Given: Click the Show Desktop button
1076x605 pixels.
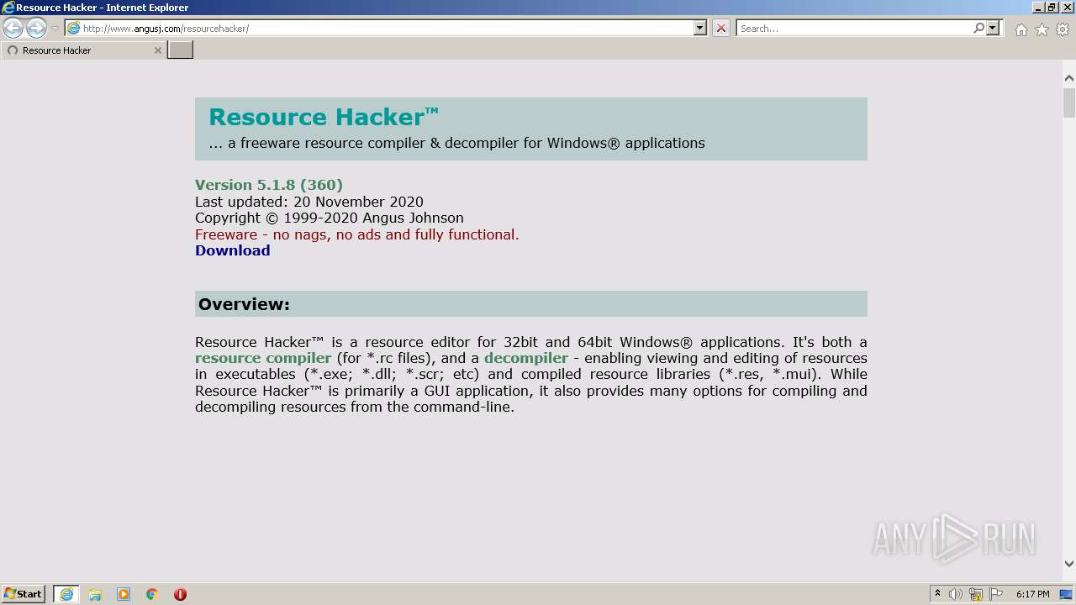Looking at the screenshot, I should [1068, 594].
